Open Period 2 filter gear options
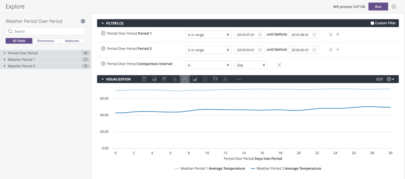This screenshot has height=179, width=405. point(103,49)
